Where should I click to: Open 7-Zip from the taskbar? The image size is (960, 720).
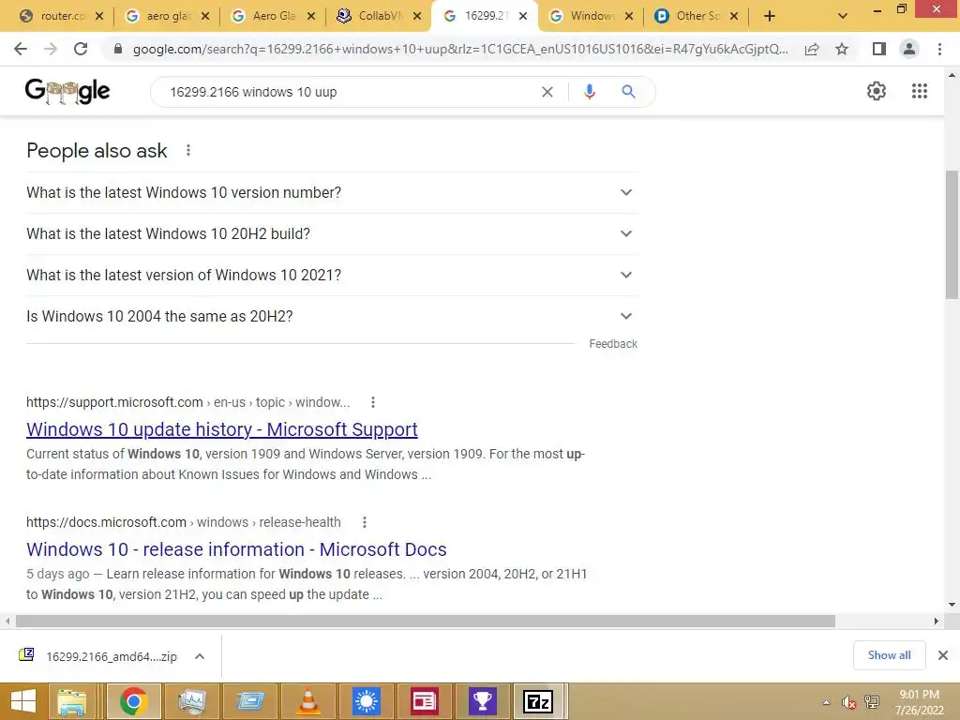[537, 701]
